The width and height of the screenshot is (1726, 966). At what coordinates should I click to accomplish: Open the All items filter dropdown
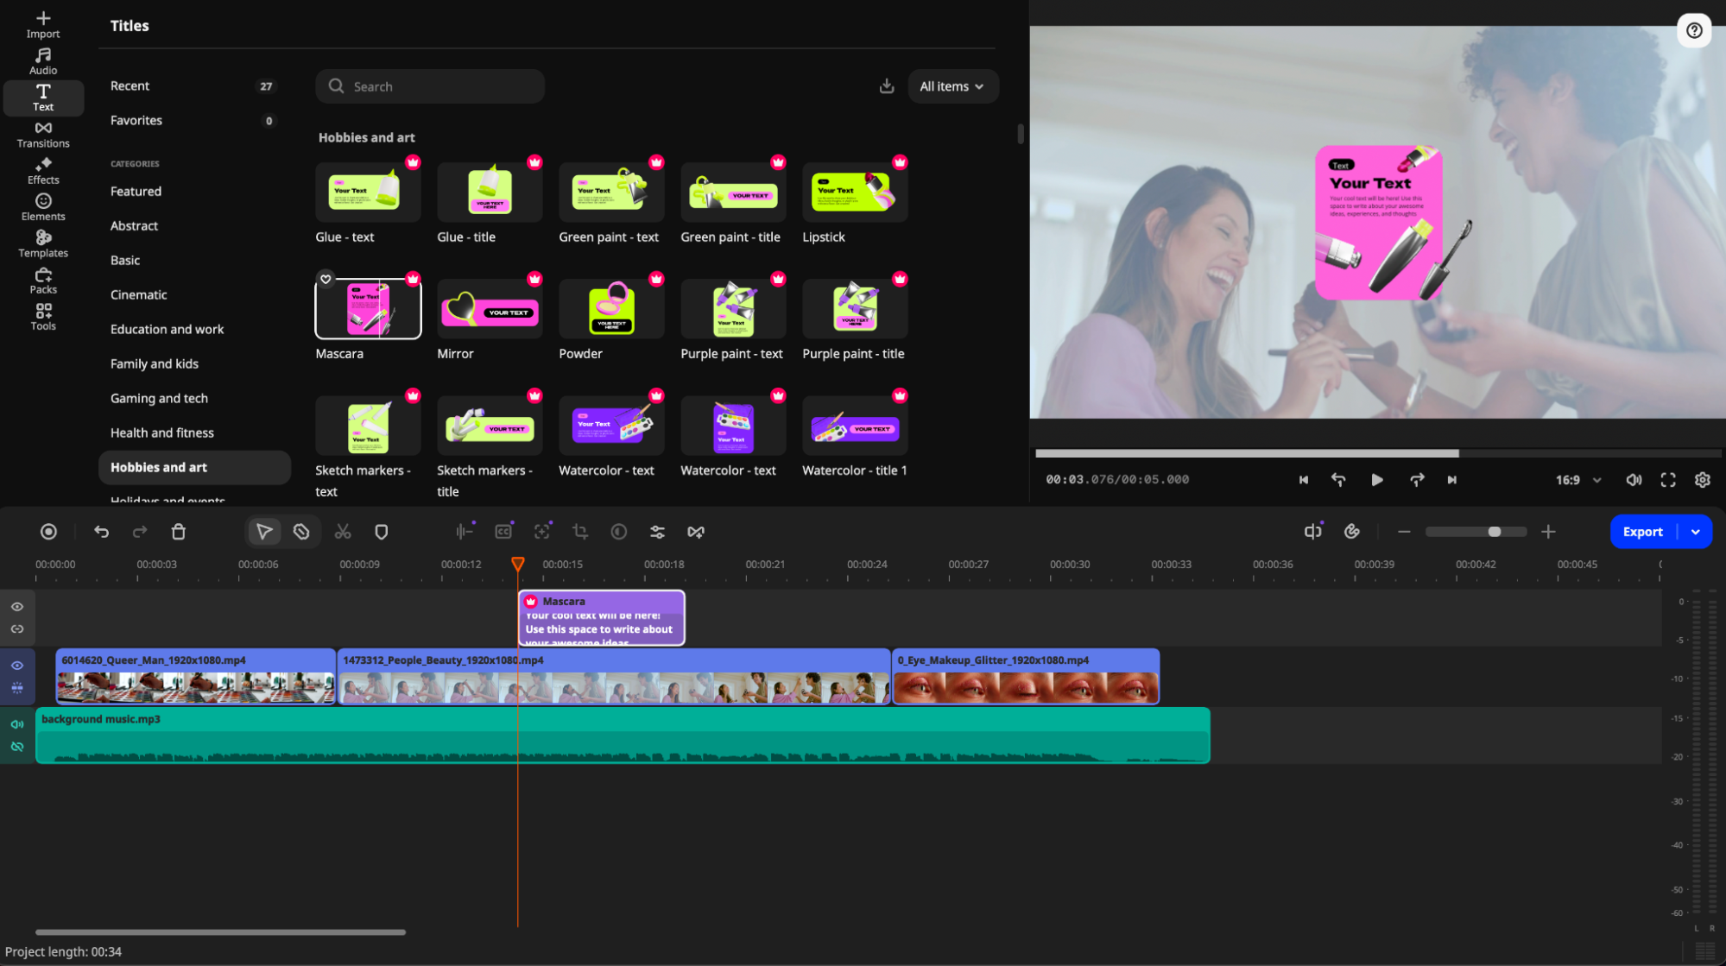click(952, 86)
